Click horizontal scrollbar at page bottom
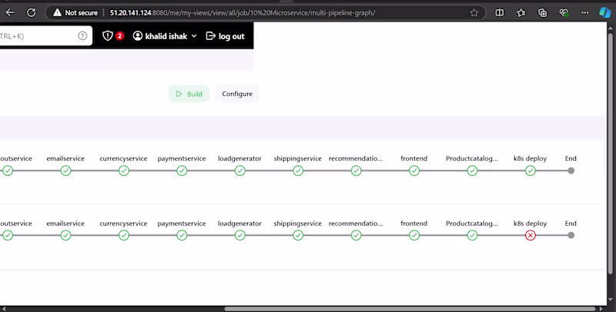Viewport: 616px width, 312px height. click(x=410, y=309)
